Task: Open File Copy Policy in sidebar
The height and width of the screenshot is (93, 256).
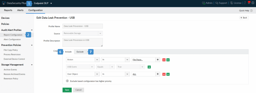Action: click(11, 50)
